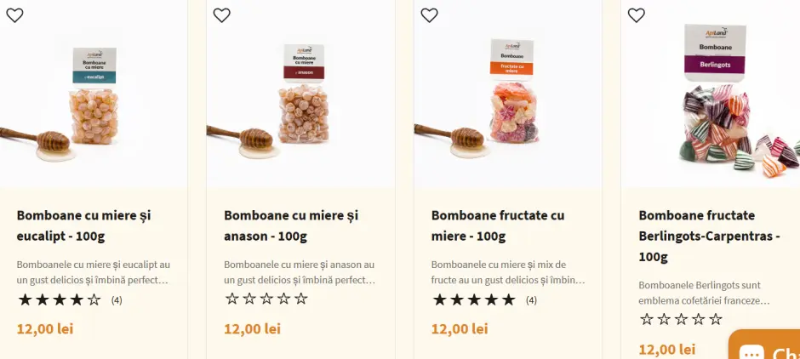Click empty stars under Berlingots-Carpentras

click(681, 320)
